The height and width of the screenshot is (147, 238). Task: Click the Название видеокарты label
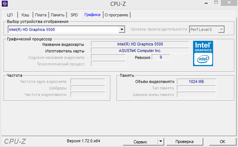(63, 44)
